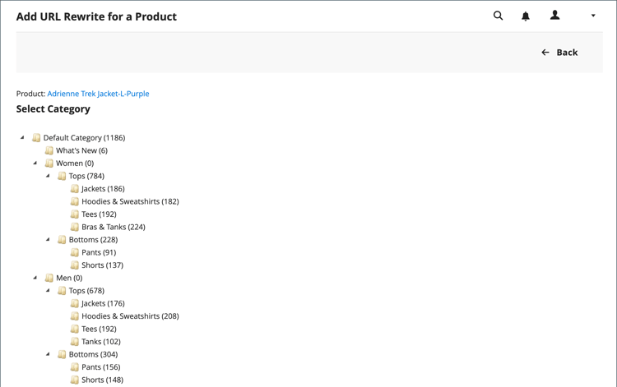Image resolution: width=617 pixels, height=387 pixels.
Task: Click the Women's Jackets (186) folder icon
Action: 75,189
